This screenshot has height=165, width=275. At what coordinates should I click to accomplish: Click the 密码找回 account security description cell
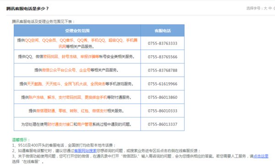click(x=77, y=57)
